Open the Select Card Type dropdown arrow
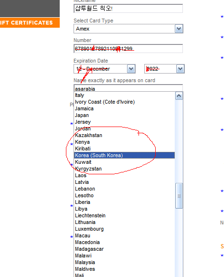Image resolution: width=224 pixels, height=277 pixels. pyautogui.click(x=179, y=29)
